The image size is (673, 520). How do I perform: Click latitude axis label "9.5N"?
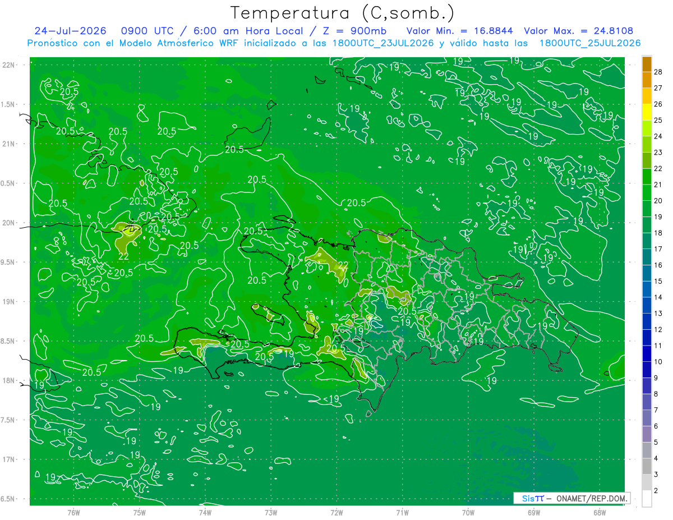(8, 263)
